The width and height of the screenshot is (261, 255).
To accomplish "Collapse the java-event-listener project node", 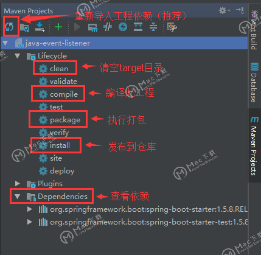I will coord(5,43).
